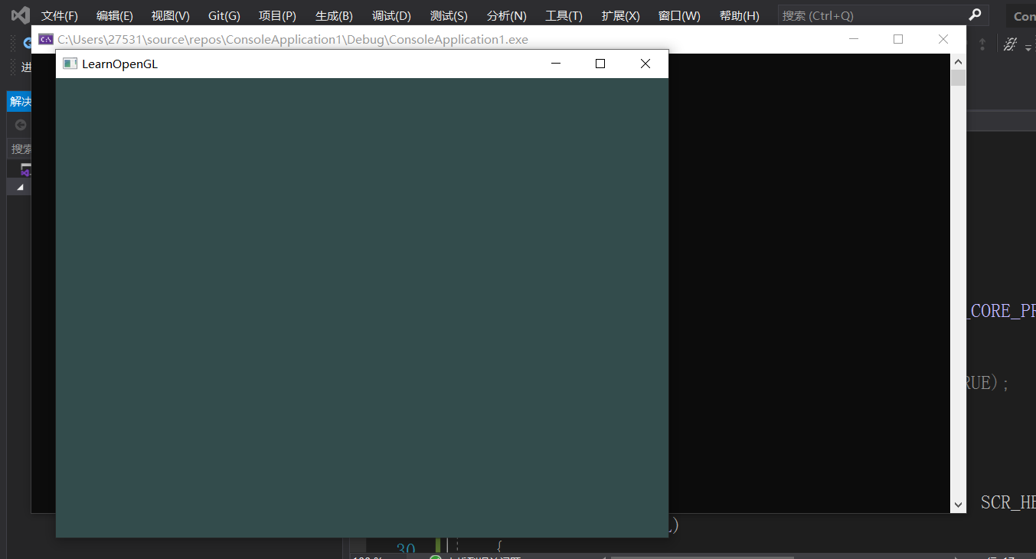Click the console window cmd icon
This screenshot has width=1036, height=559.
click(x=46, y=39)
